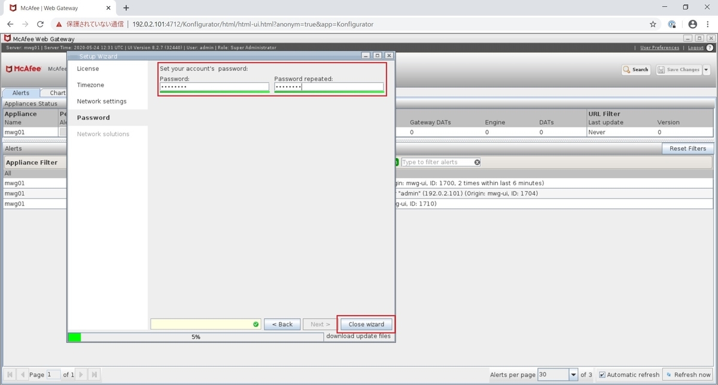Select Network solutions wizard step
Viewport: 718px width, 385px height.
point(103,134)
